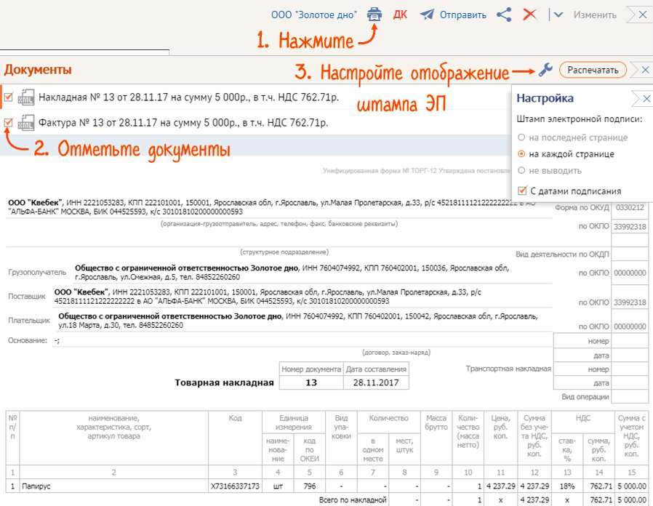Expand the dropdown arrow next to Изменить
This screenshot has width=653, height=506.
click(558, 15)
